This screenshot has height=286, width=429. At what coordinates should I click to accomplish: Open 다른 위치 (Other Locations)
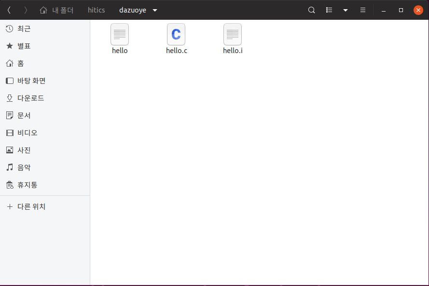[x=45, y=207]
